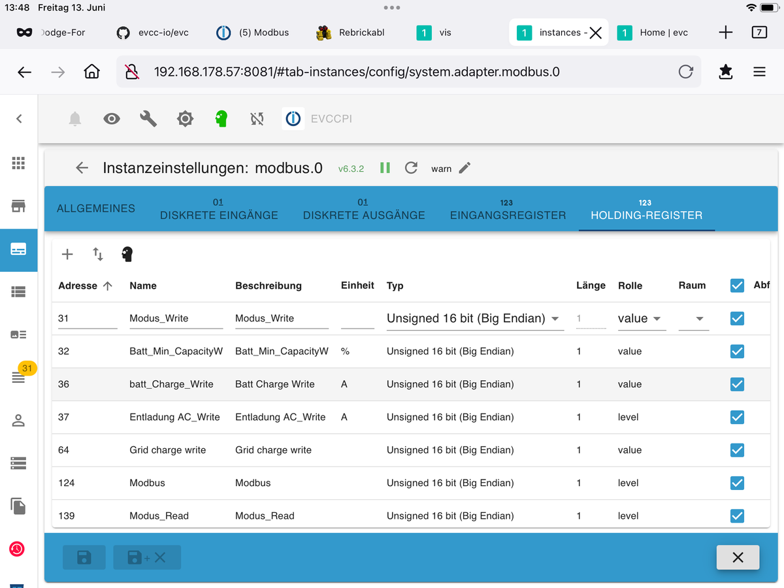Open the red backup clock icon in the sidebar
Image resolution: width=784 pixels, height=588 pixels.
pos(17,549)
